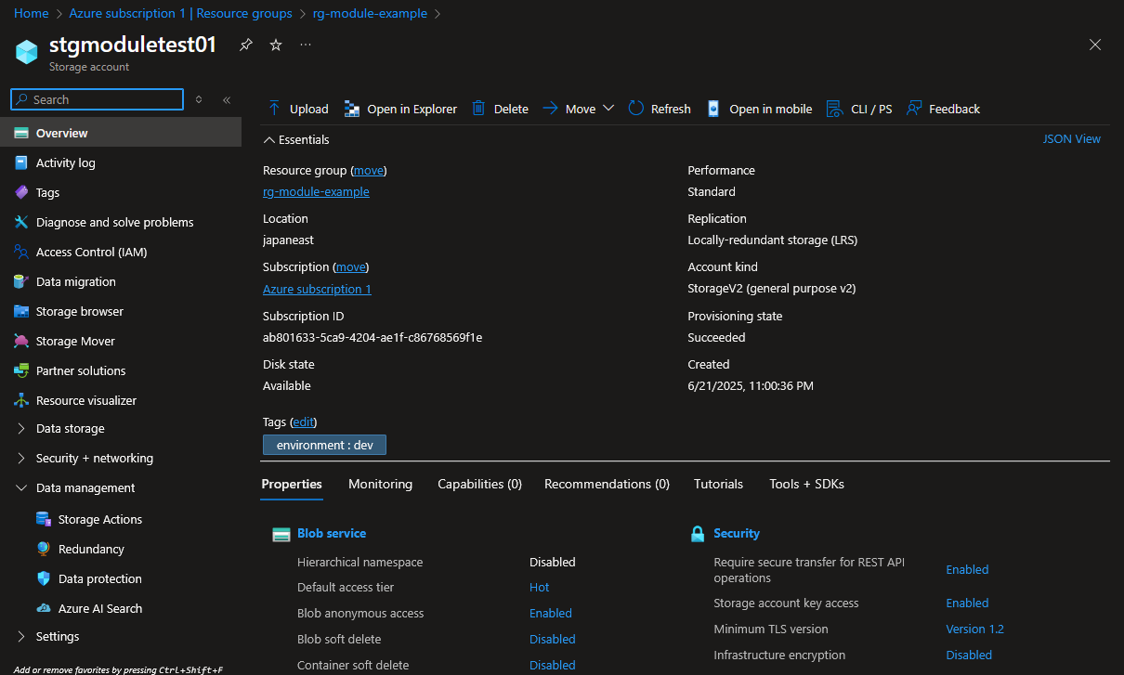Open the Azure subscription 1 link
Screen dimensions: 1124x675
(317, 289)
